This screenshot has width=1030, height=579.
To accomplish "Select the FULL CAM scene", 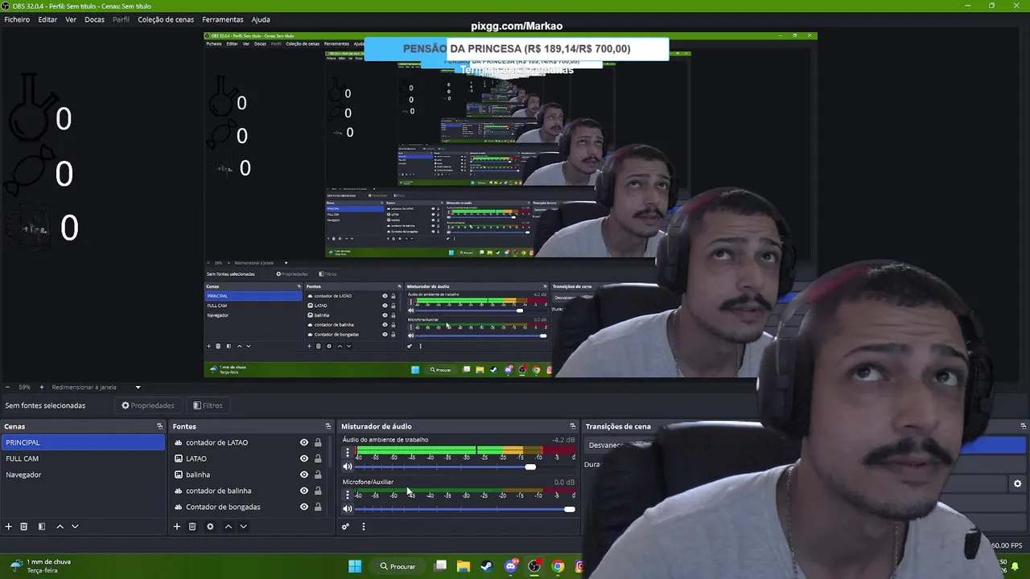I will coord(82,458).
